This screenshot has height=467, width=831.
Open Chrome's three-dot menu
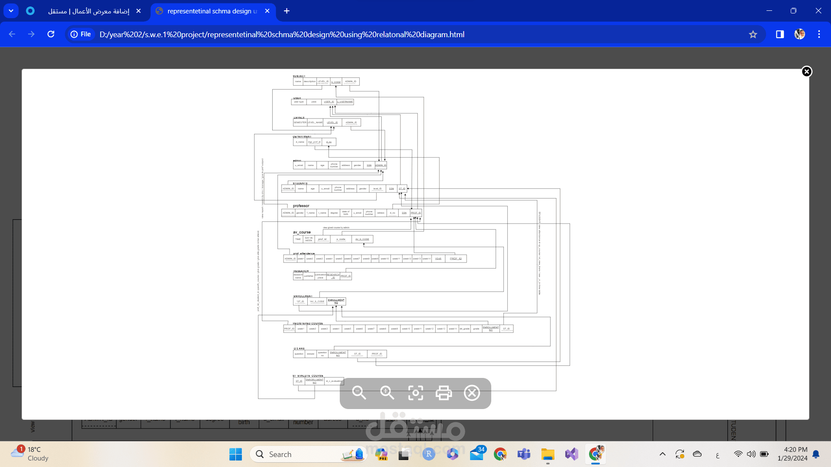point(819,34)
